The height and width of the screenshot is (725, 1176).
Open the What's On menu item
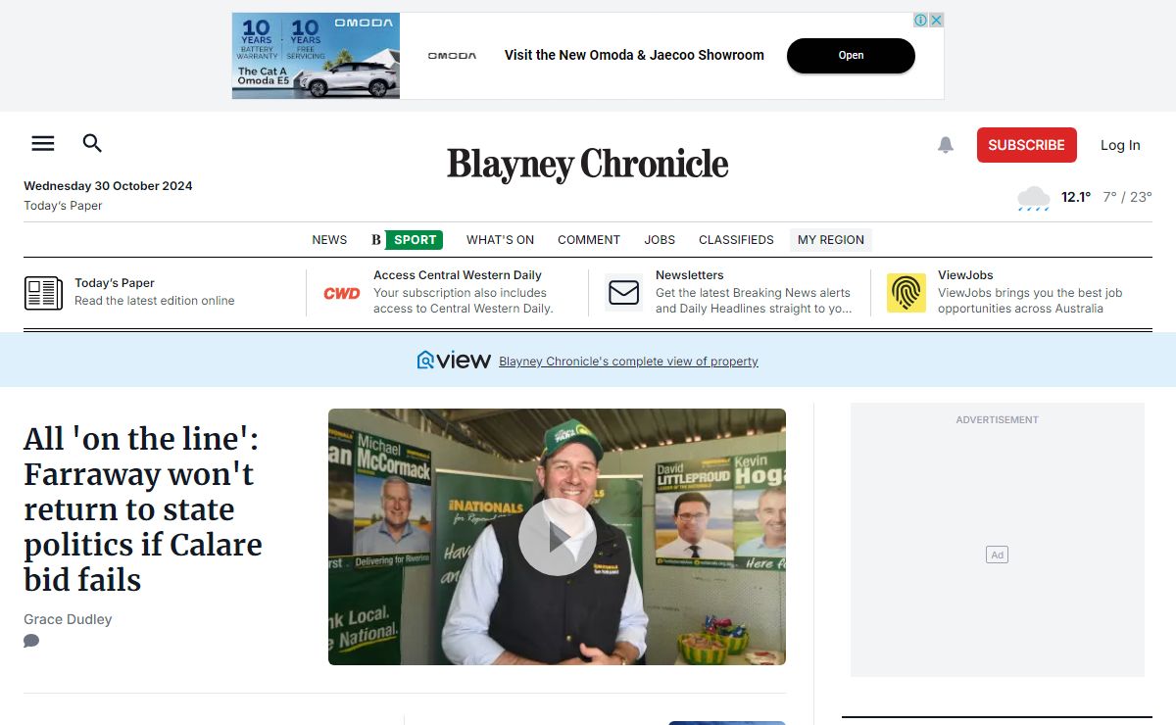(500, 240)
